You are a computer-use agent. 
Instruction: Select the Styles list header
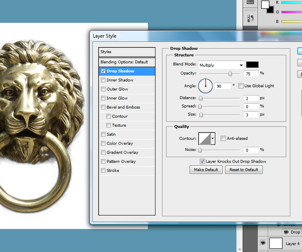[x=127, y=52]
